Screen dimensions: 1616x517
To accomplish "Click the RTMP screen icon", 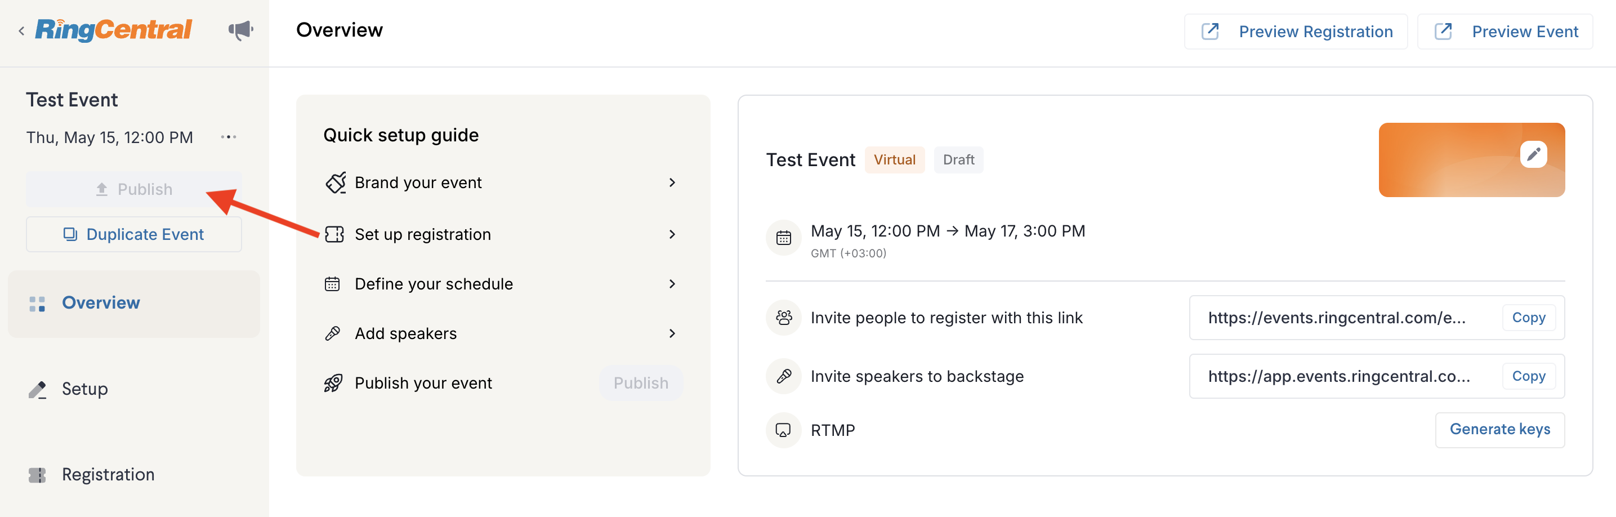I will (784, 430).
